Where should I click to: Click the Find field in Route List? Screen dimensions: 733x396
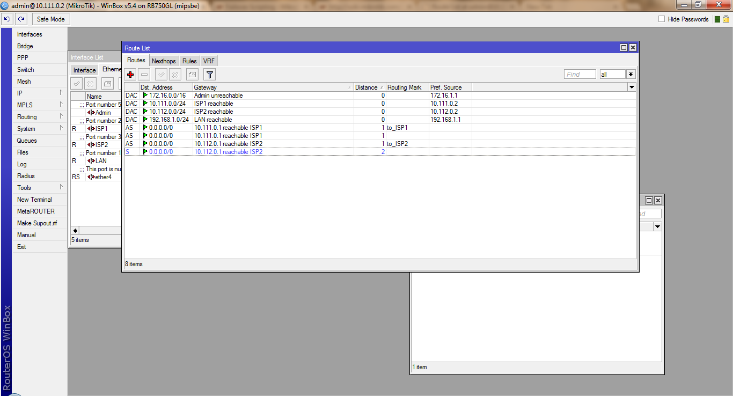(x=580, y=75)
